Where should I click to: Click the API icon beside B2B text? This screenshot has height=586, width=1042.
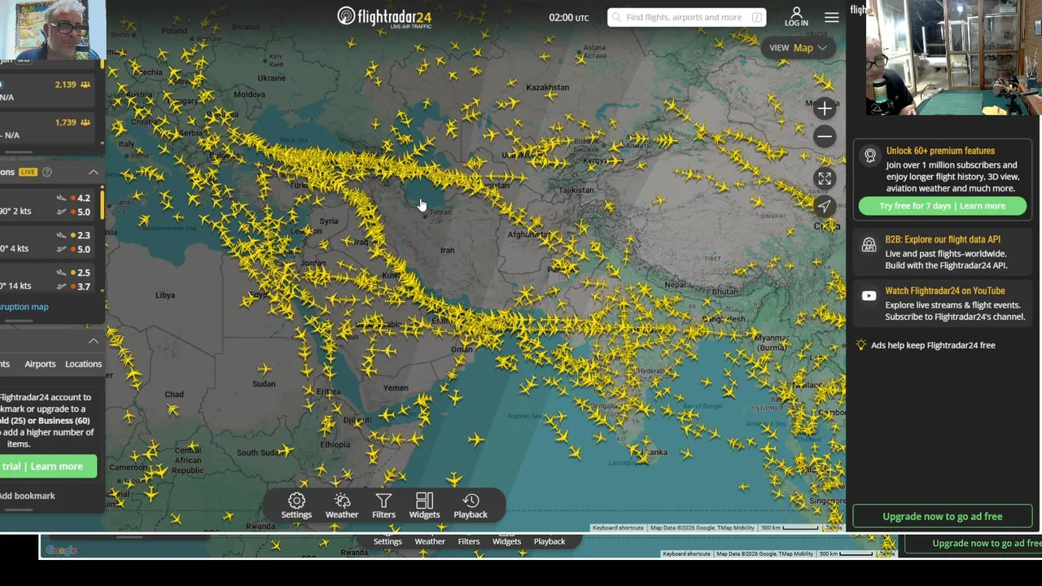869,244
